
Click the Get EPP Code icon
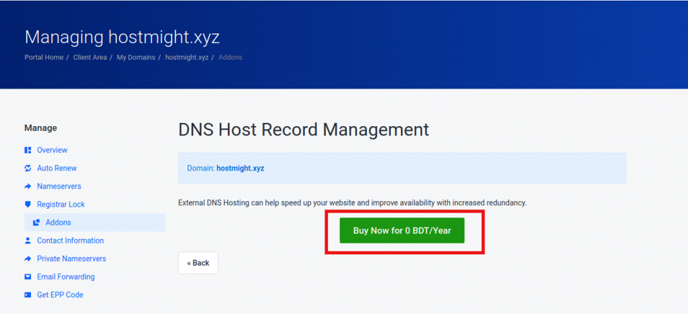pyautogui.click(x=28, y=295)
